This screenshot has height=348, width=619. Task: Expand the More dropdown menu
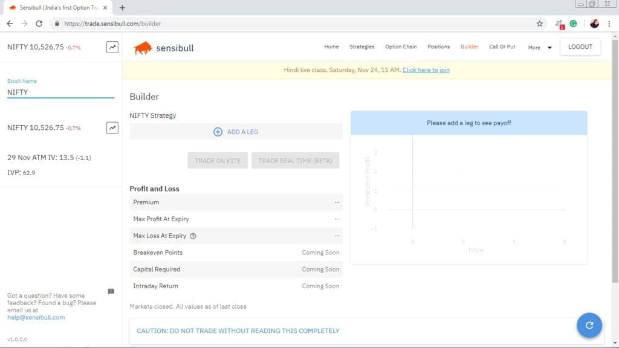pyautogui.click(x=540, y=47)
